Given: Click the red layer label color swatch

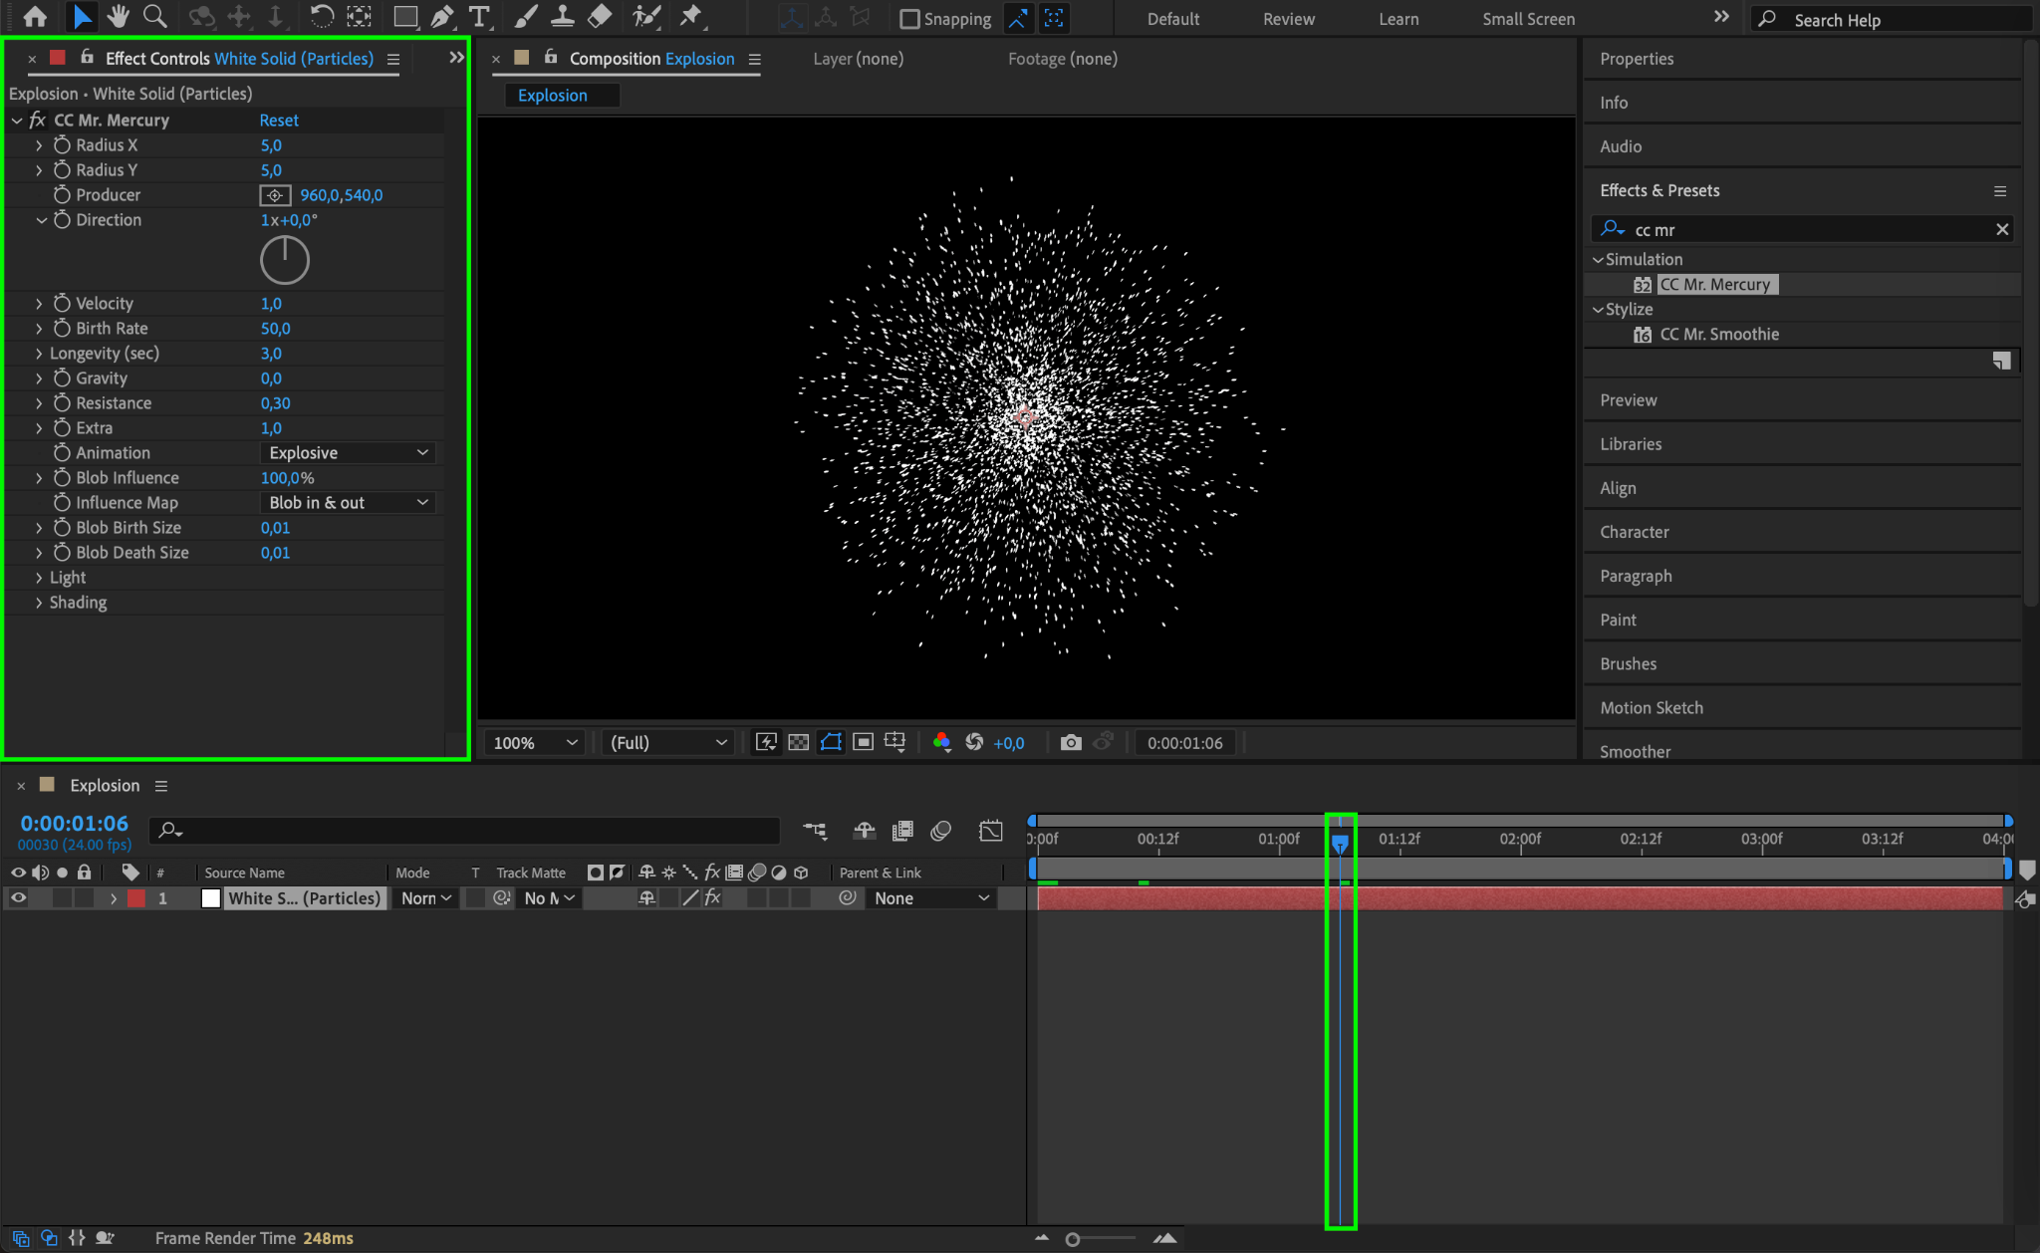Looking at the screenshot, I should (x=136, y=898).
